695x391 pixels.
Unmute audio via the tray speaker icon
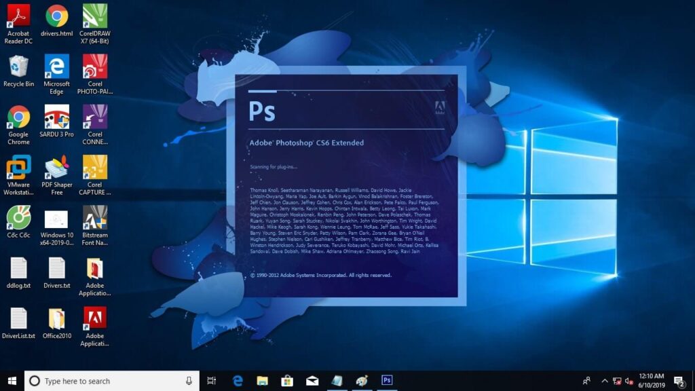click(x=630, y=380)
